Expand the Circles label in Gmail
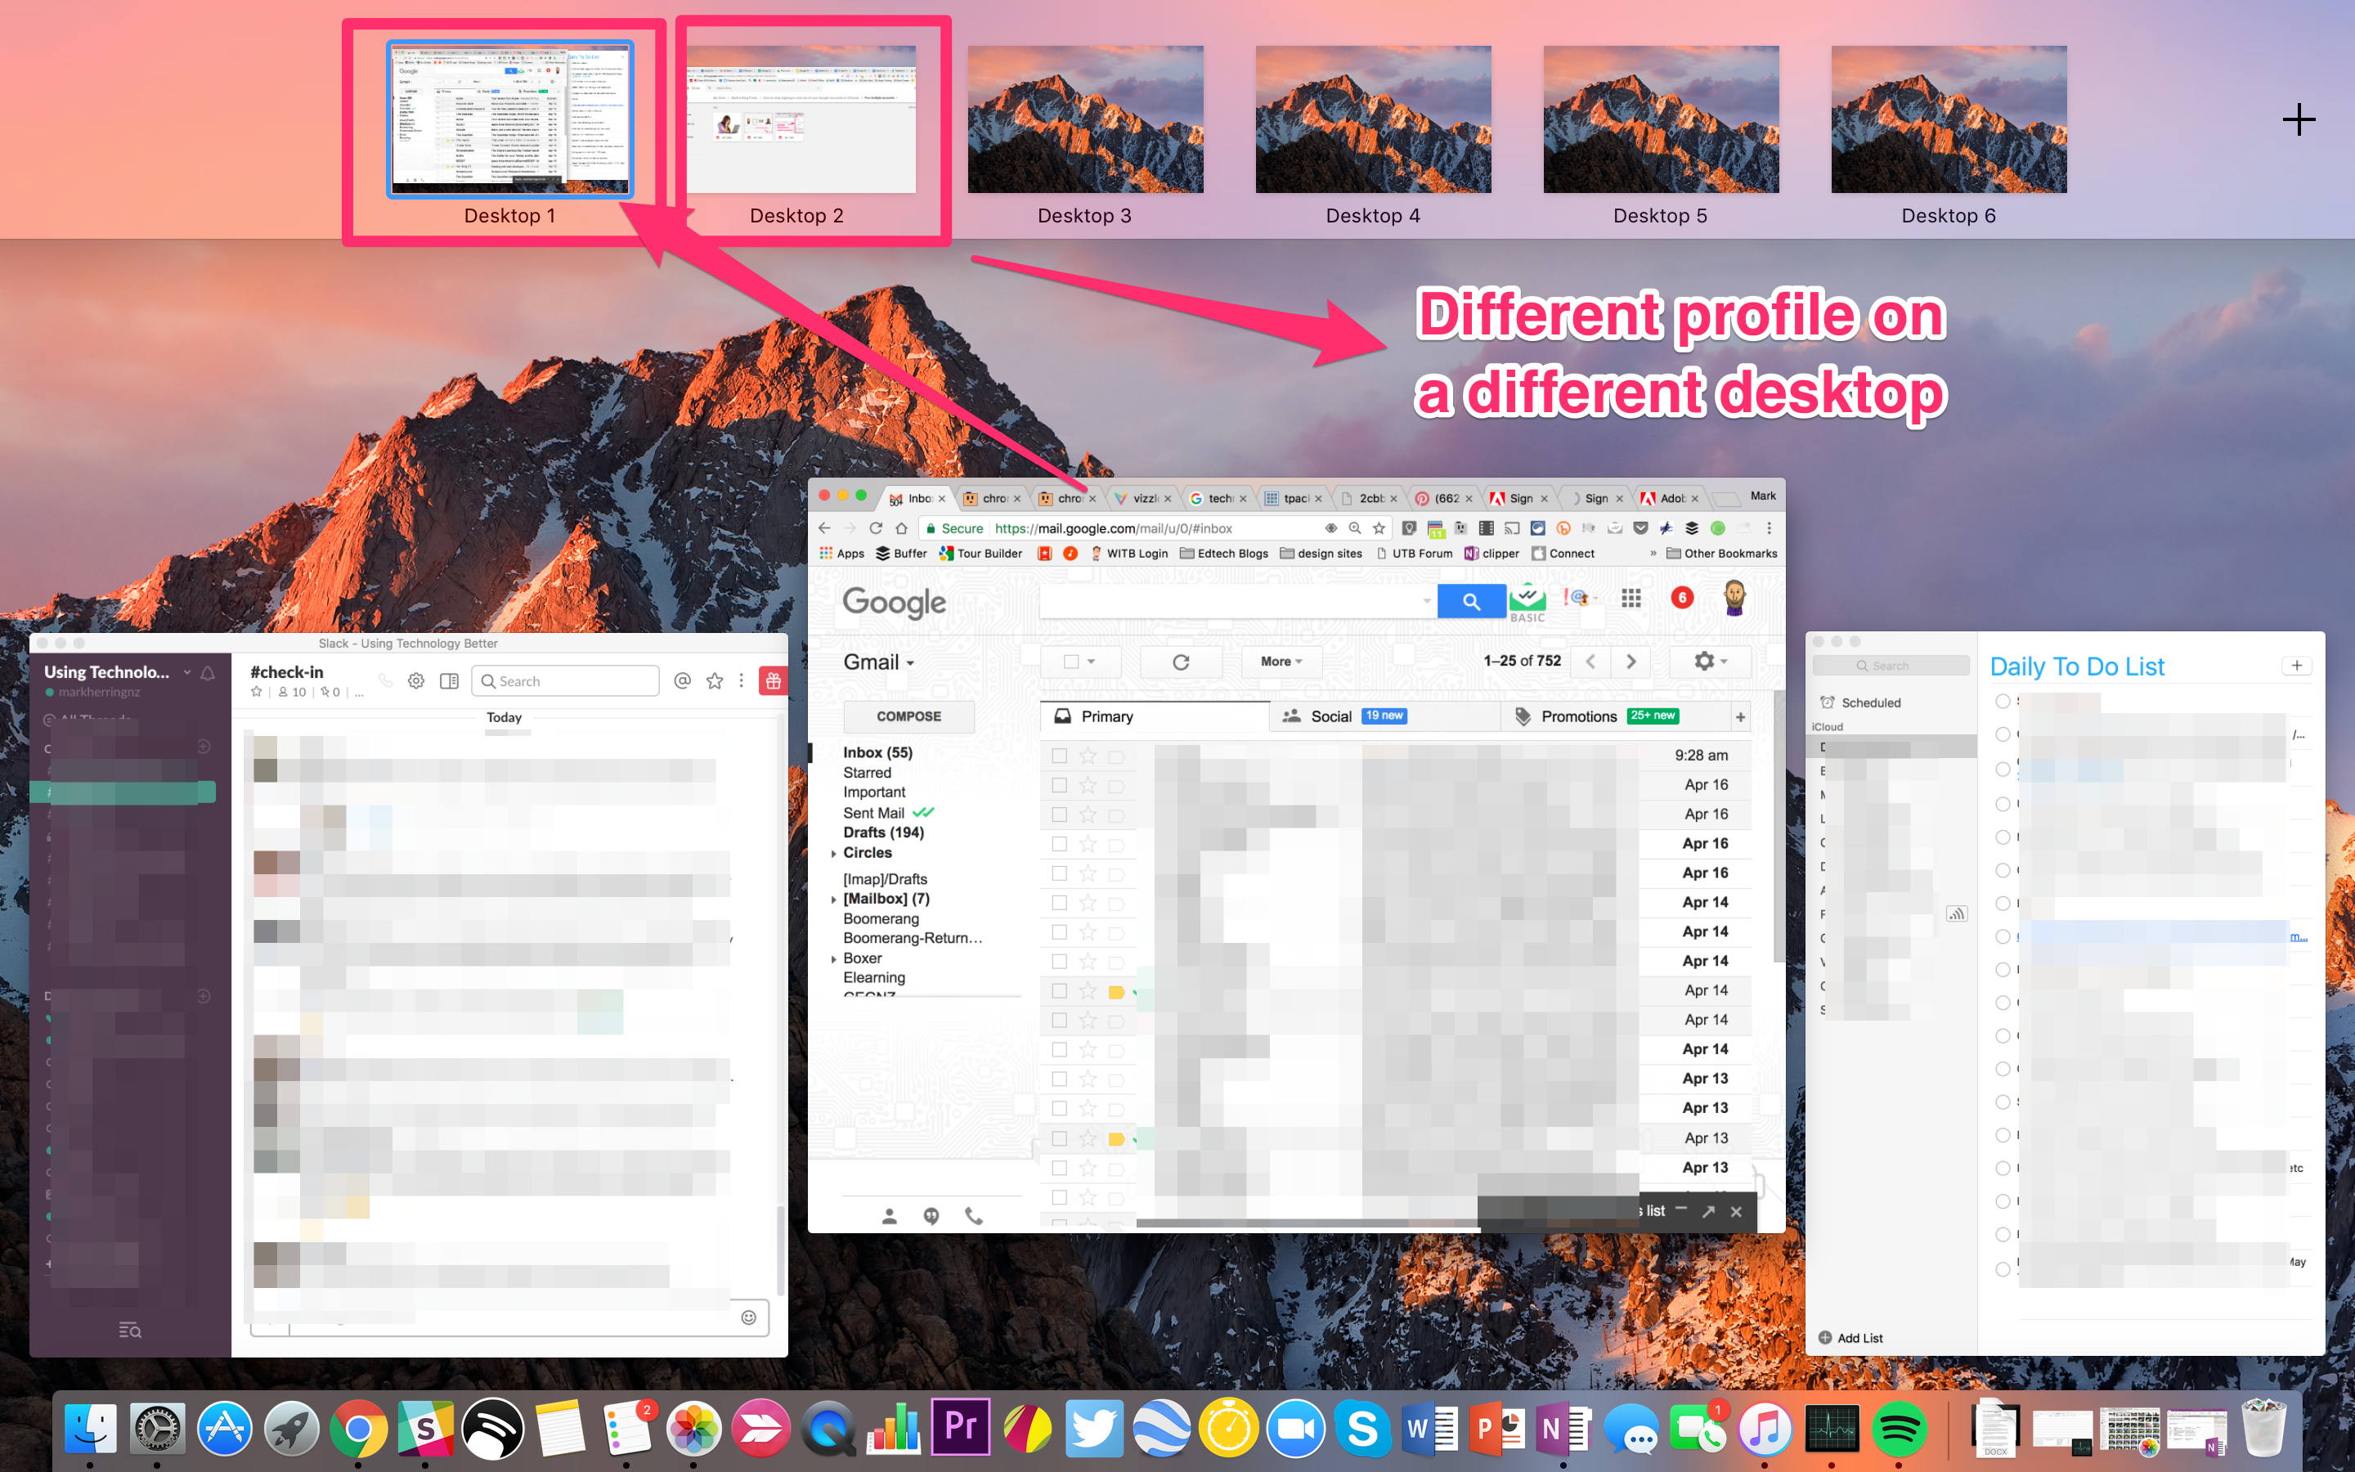The width and height of the screenshot is (2355, 1472). coord(834,854)
